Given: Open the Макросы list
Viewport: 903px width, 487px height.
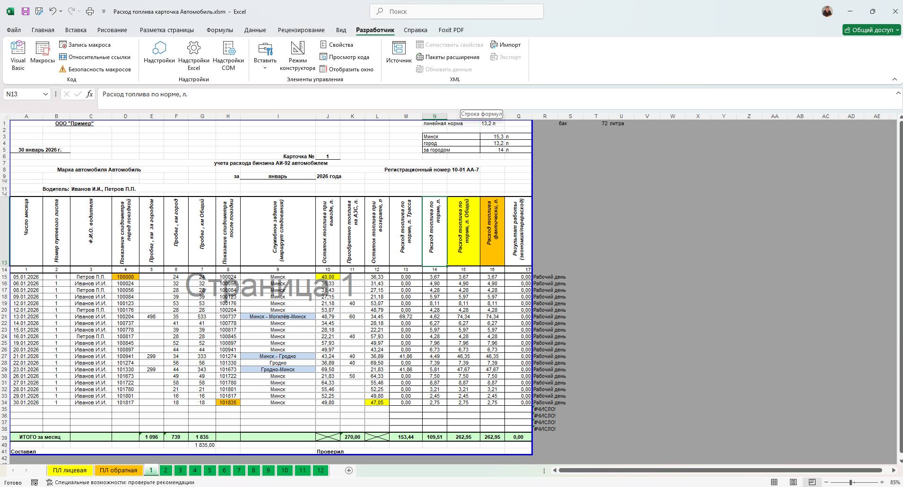Looking at the screenshot, I should click(x=43, y=52).
